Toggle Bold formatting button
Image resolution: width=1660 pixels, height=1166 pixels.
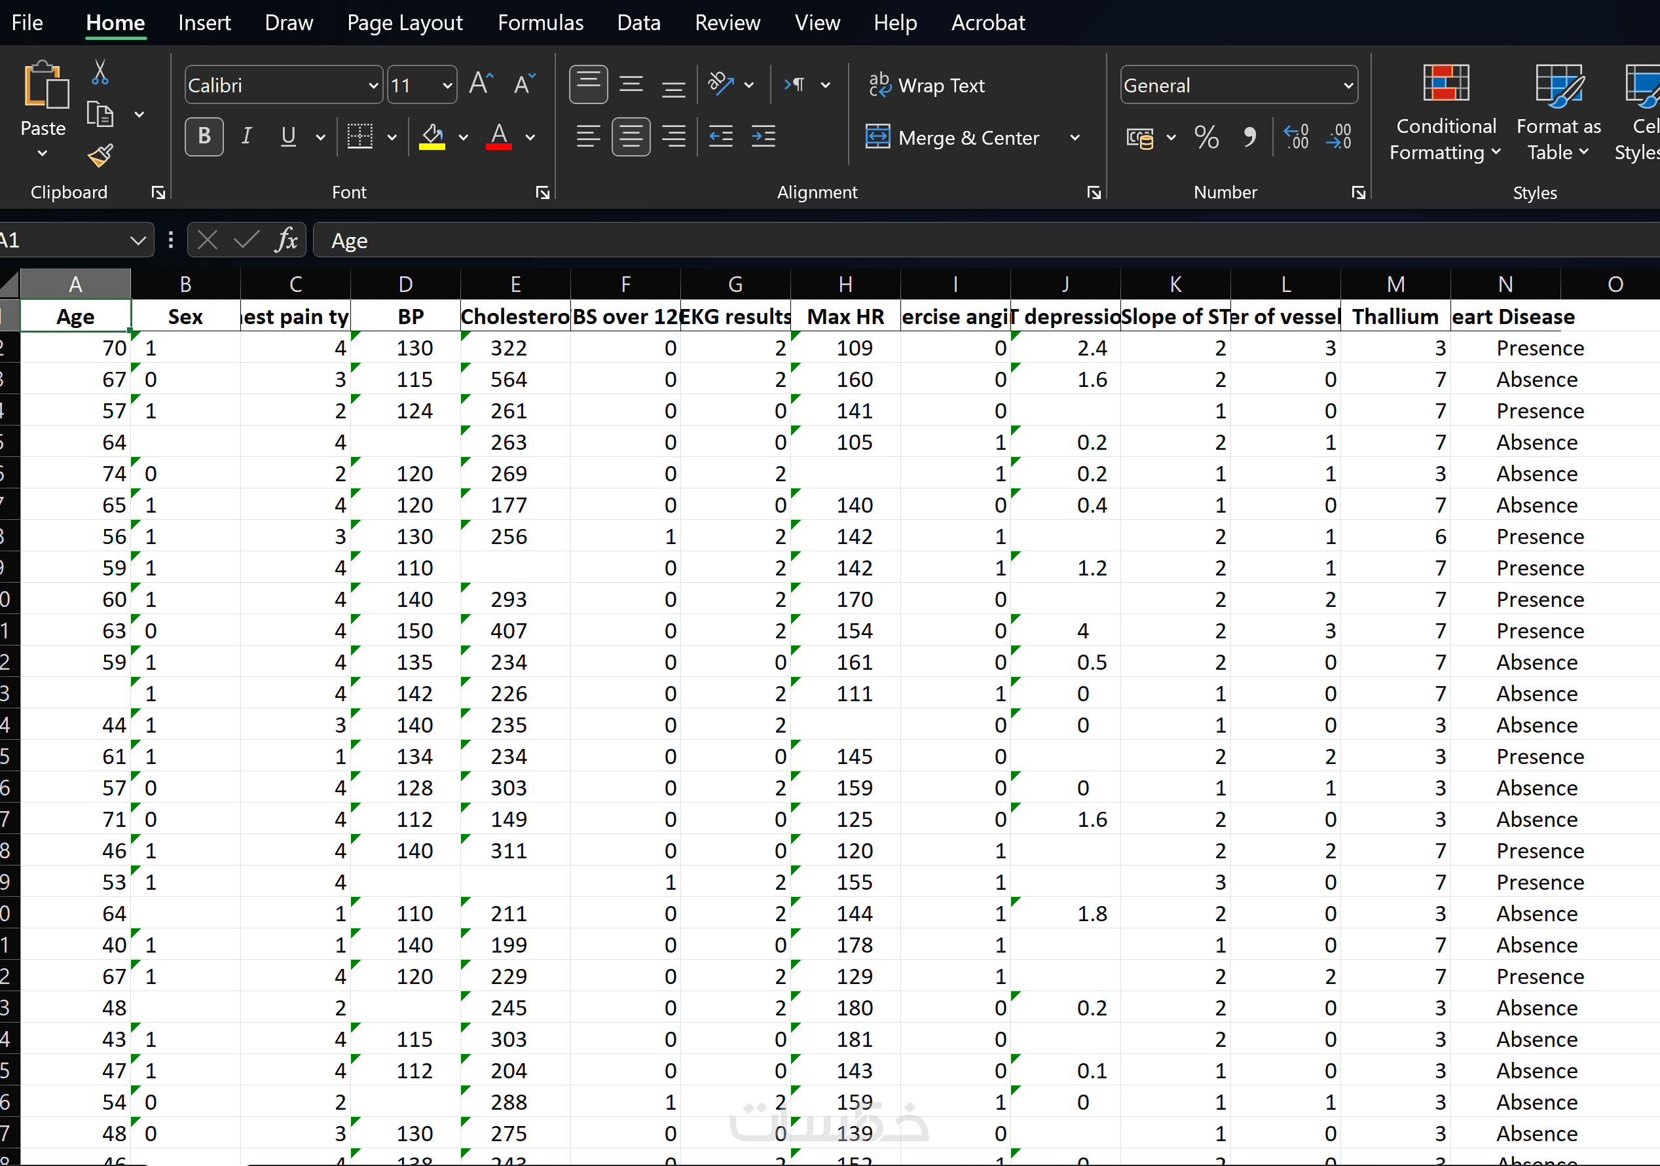204,137
